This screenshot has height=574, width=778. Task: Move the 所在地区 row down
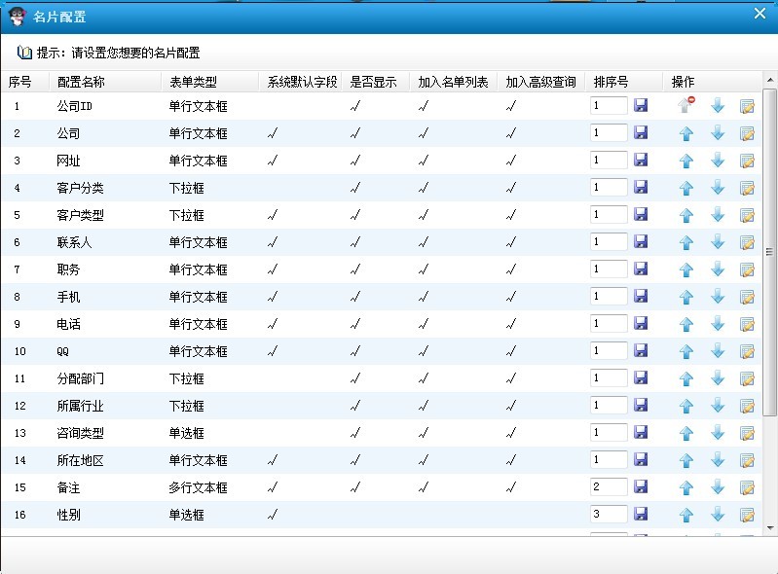click(x=718, y=460)
